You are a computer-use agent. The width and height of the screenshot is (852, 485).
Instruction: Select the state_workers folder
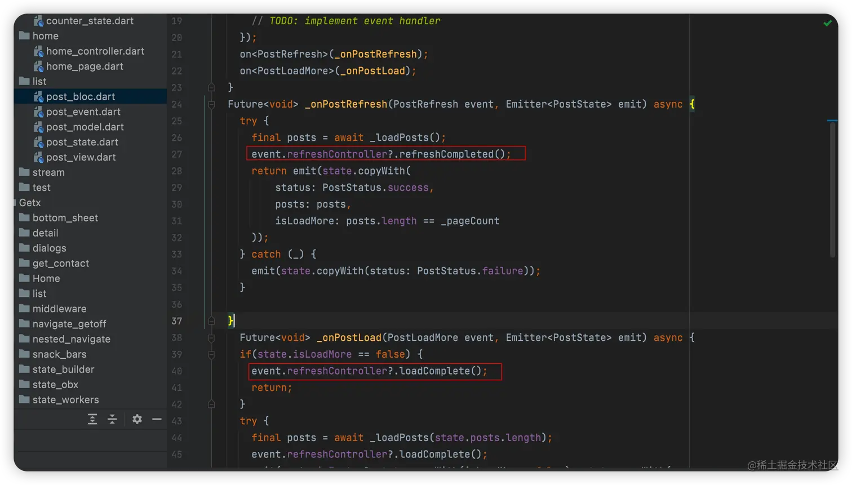59,400
